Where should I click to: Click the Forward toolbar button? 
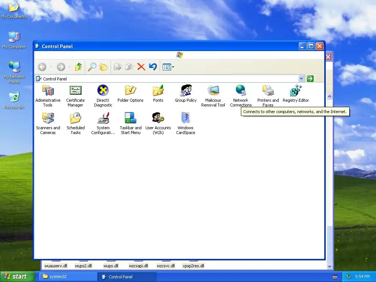click(61, 67)
